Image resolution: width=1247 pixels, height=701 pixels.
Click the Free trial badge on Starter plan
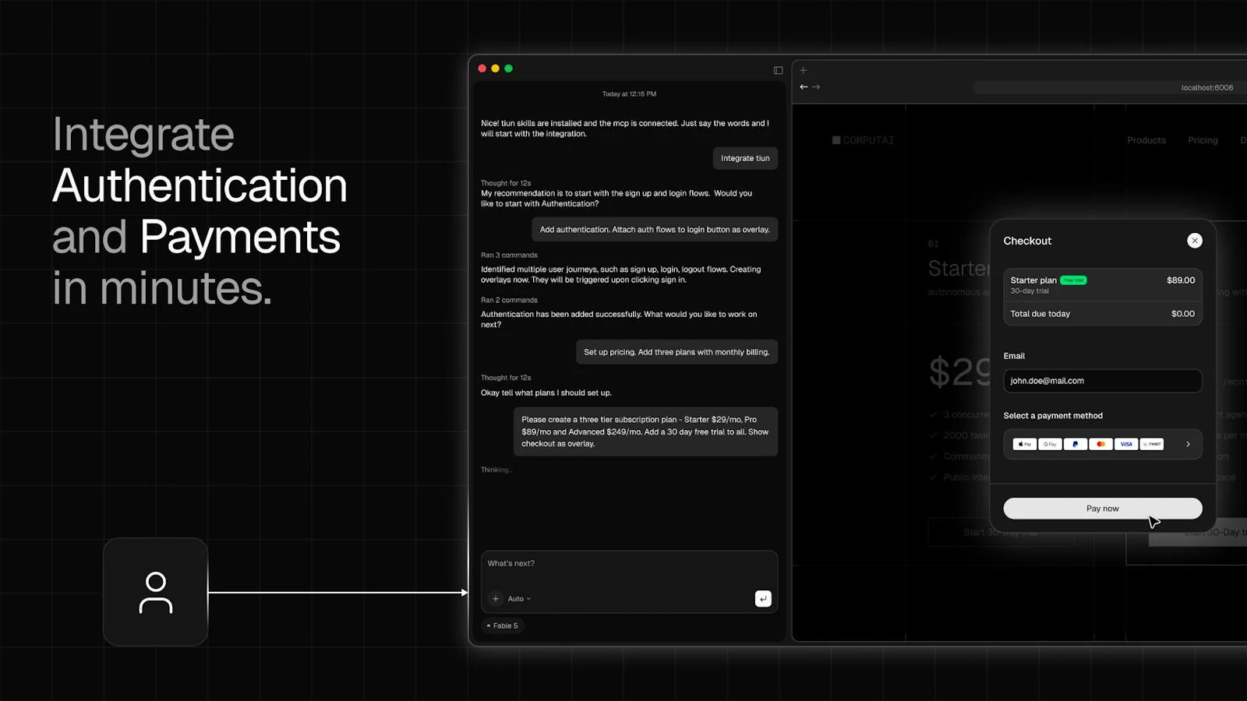[x=1073, y=280]
